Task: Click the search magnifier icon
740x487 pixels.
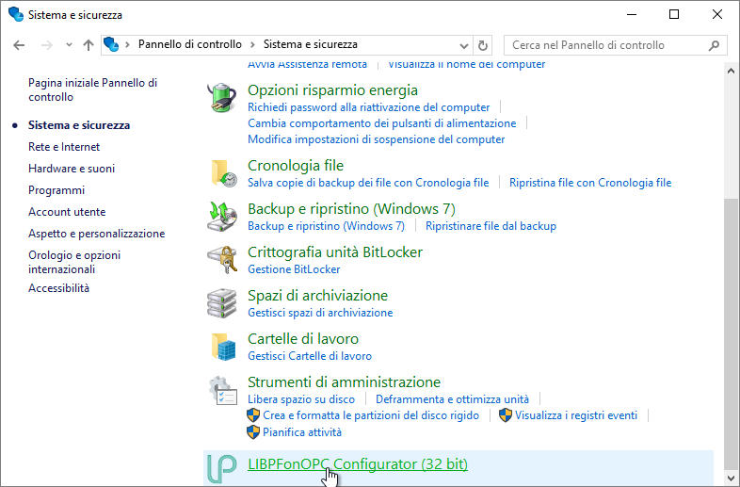Action: coord(714,45)
